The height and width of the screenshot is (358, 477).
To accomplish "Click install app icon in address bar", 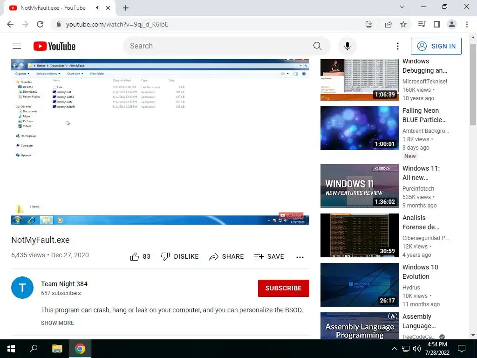I will (x=369, y=24).
